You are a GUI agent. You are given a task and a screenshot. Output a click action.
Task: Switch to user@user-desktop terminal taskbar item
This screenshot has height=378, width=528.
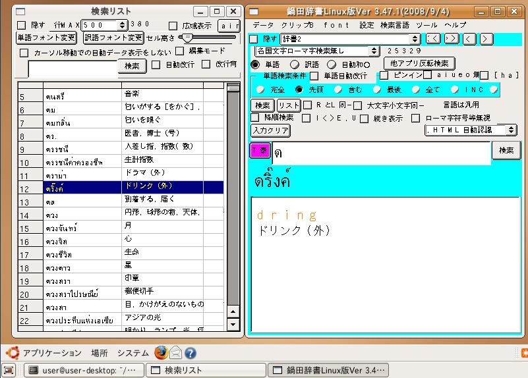84,370
